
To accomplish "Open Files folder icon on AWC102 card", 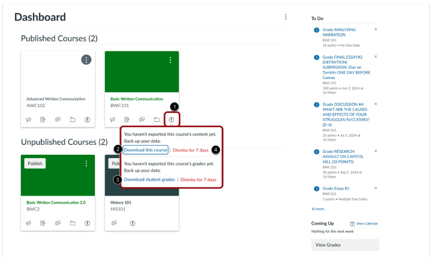I will 73,120.
